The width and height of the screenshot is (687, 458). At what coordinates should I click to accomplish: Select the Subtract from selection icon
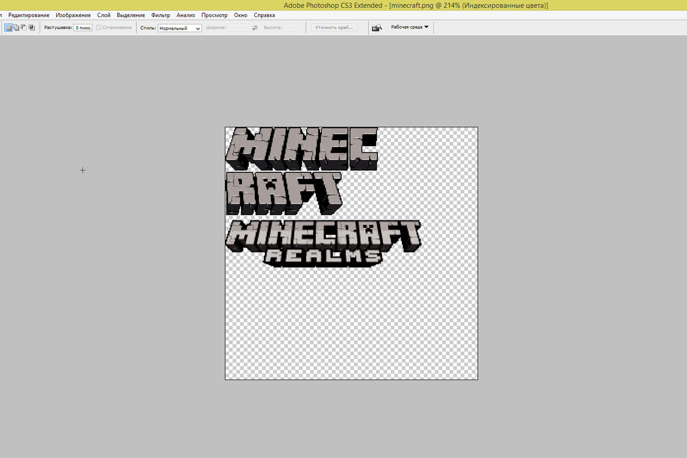(23, 27)
